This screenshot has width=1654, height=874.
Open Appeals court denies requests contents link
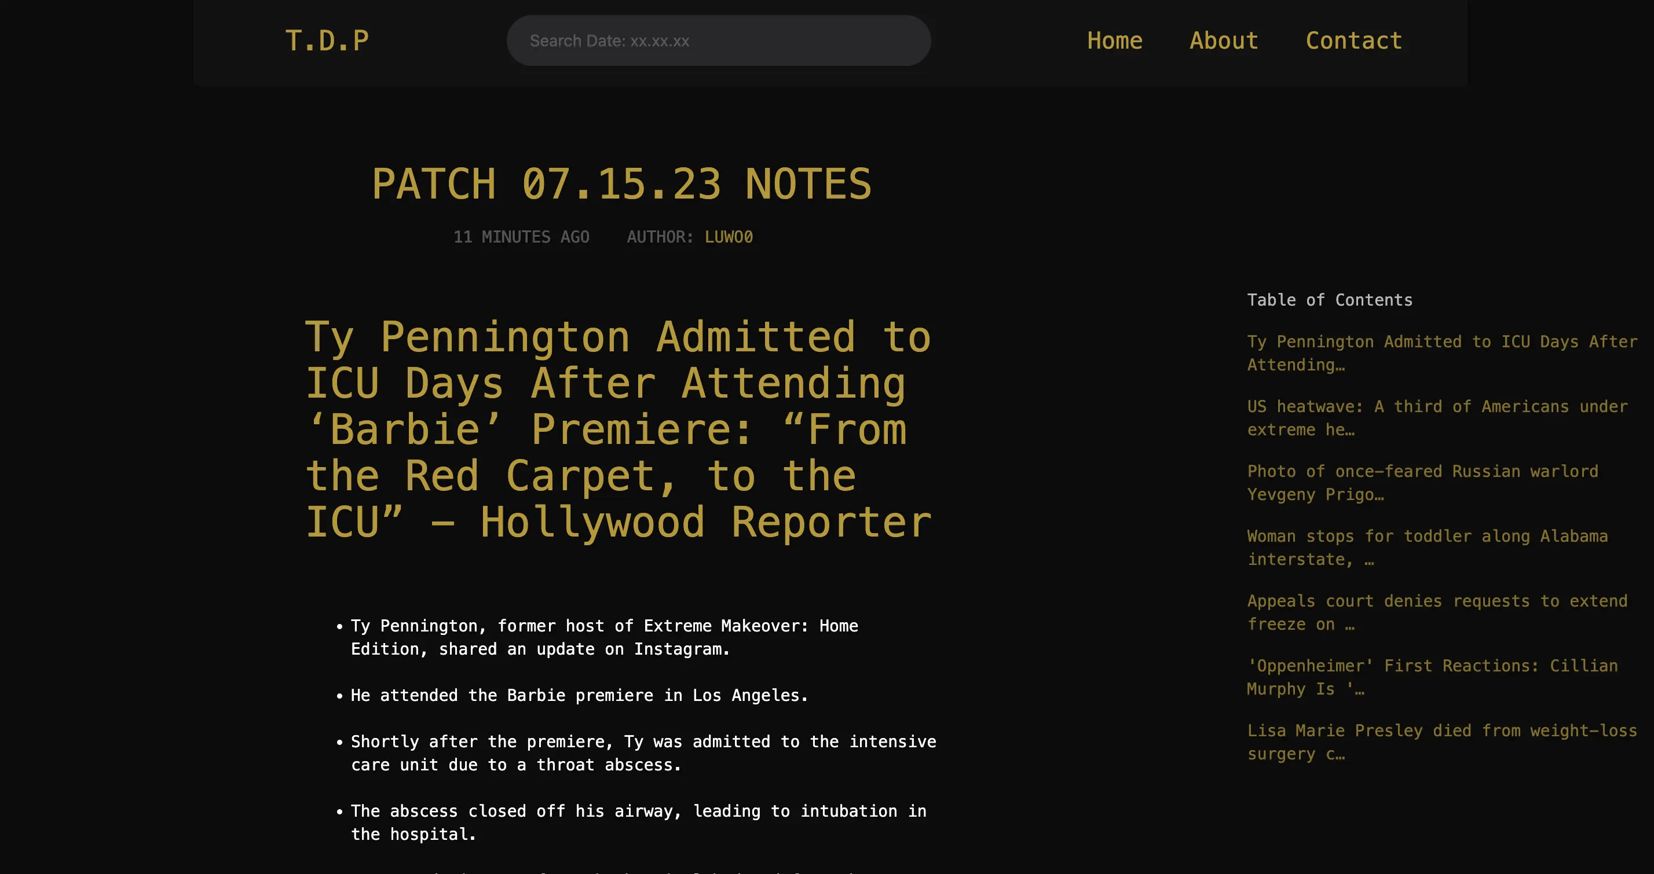(x=1436, y=612)
